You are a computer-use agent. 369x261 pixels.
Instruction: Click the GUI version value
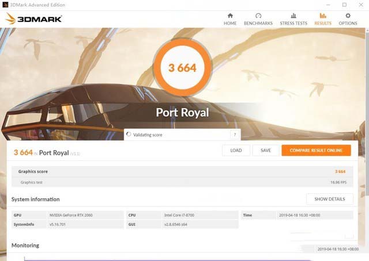point(175,224)
